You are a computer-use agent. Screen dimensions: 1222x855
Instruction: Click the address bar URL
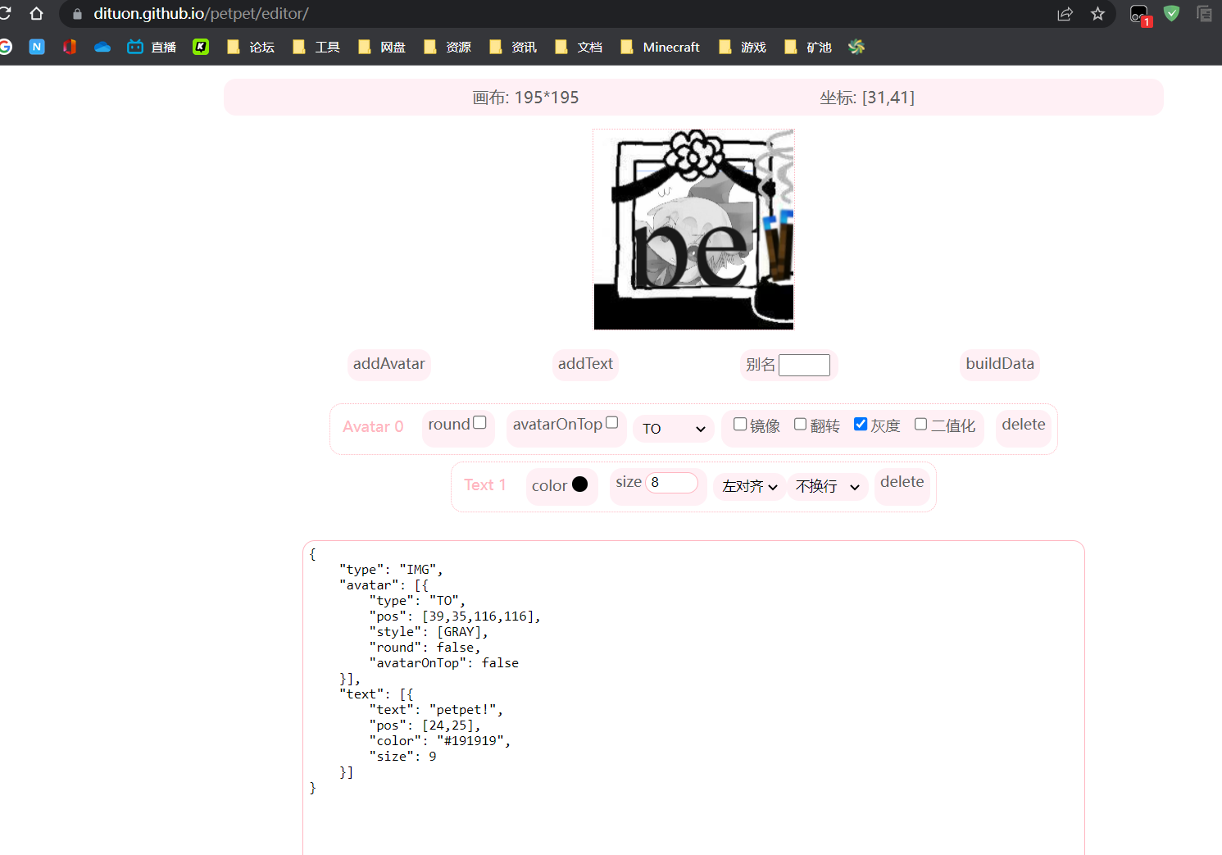(x=201, y=14)
